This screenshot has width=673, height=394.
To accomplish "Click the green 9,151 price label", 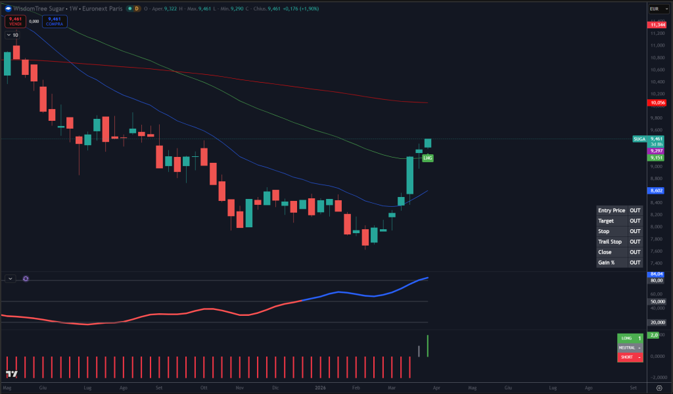I will [x=656, y=158].
